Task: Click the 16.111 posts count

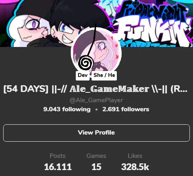Action: [58, 167]
